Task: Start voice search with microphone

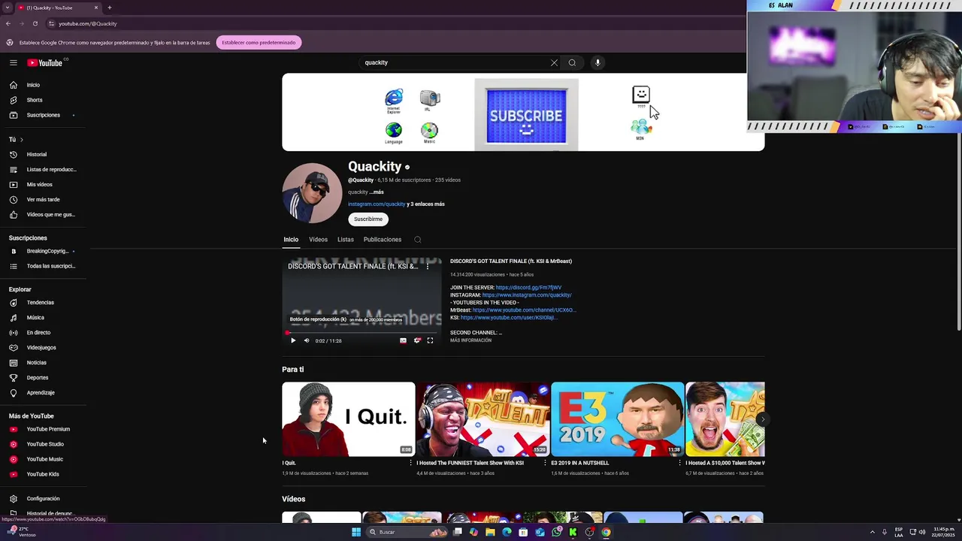Action: 597,63
